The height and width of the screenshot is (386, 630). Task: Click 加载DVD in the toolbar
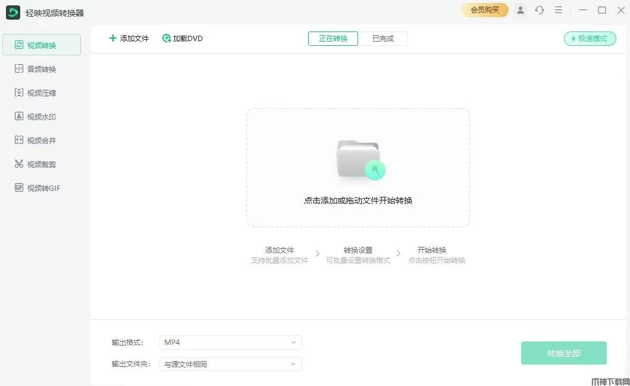tap(183, 39)
